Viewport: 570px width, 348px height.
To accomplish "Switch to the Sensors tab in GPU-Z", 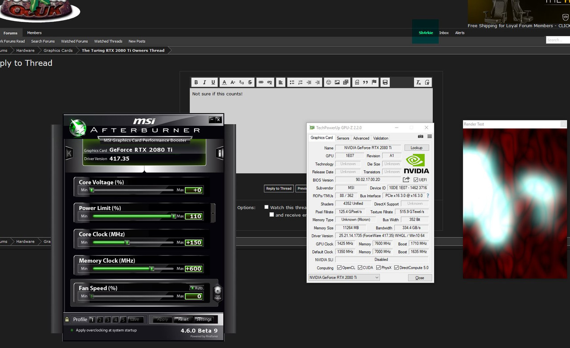I will (343, 138).
